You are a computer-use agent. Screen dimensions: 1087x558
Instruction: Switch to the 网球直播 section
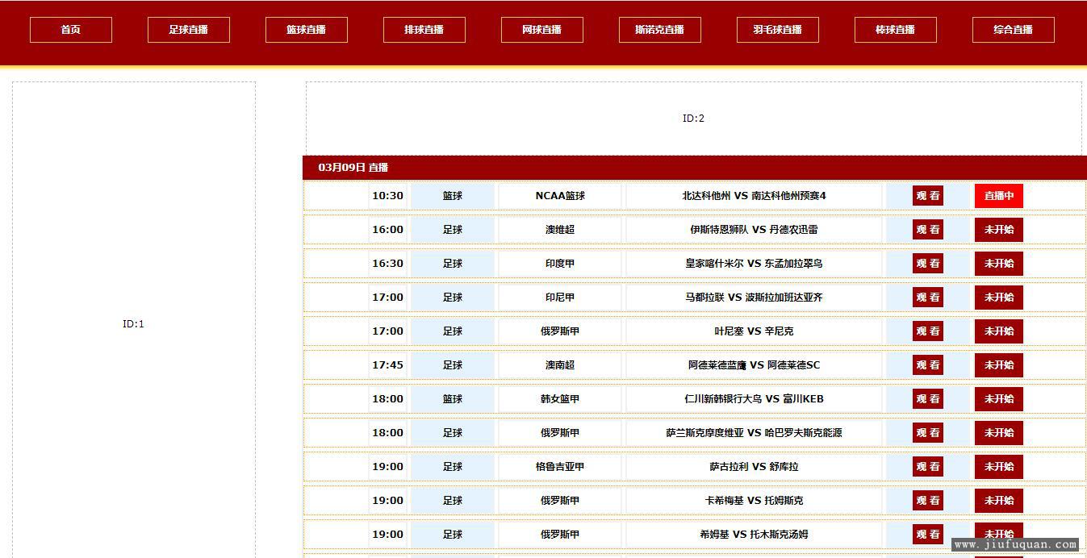point(542,30)
